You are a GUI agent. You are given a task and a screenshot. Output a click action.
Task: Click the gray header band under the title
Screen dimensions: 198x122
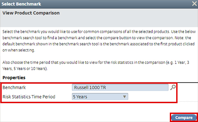click(x=99, y=22)
